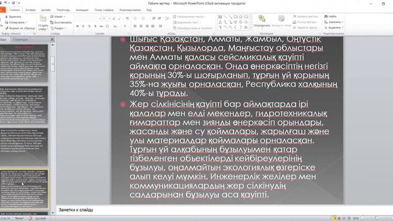
Task: Toggle Strikethrough formatting
Action: click(101, 26)
